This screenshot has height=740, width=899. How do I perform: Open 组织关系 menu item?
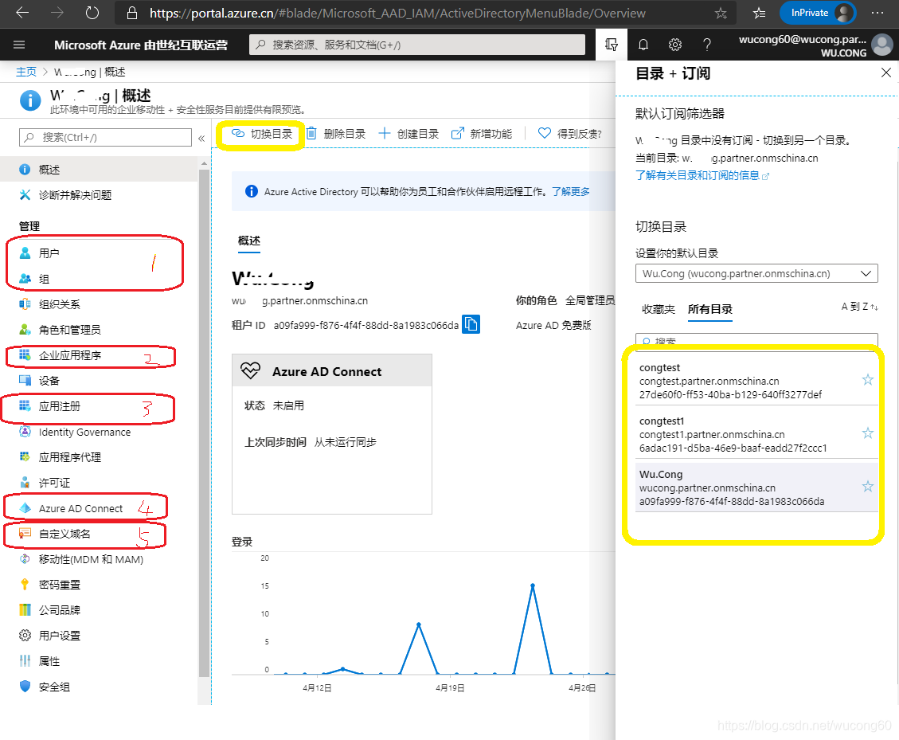coord(99,304)
